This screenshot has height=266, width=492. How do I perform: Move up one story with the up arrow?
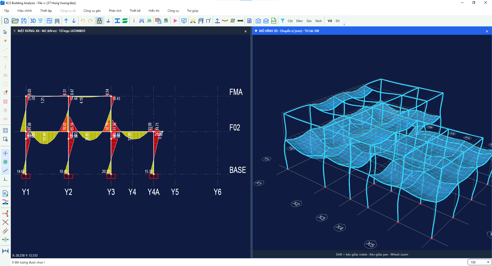pyautogui.click(x=66, y=21)
